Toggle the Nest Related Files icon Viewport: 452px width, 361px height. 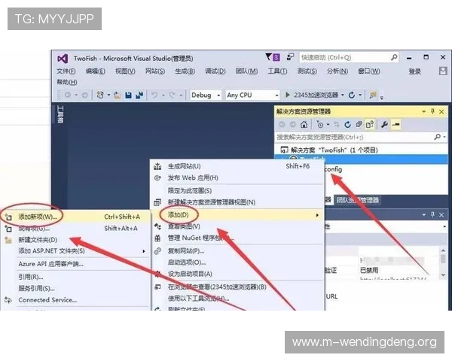tap(370, 125)
